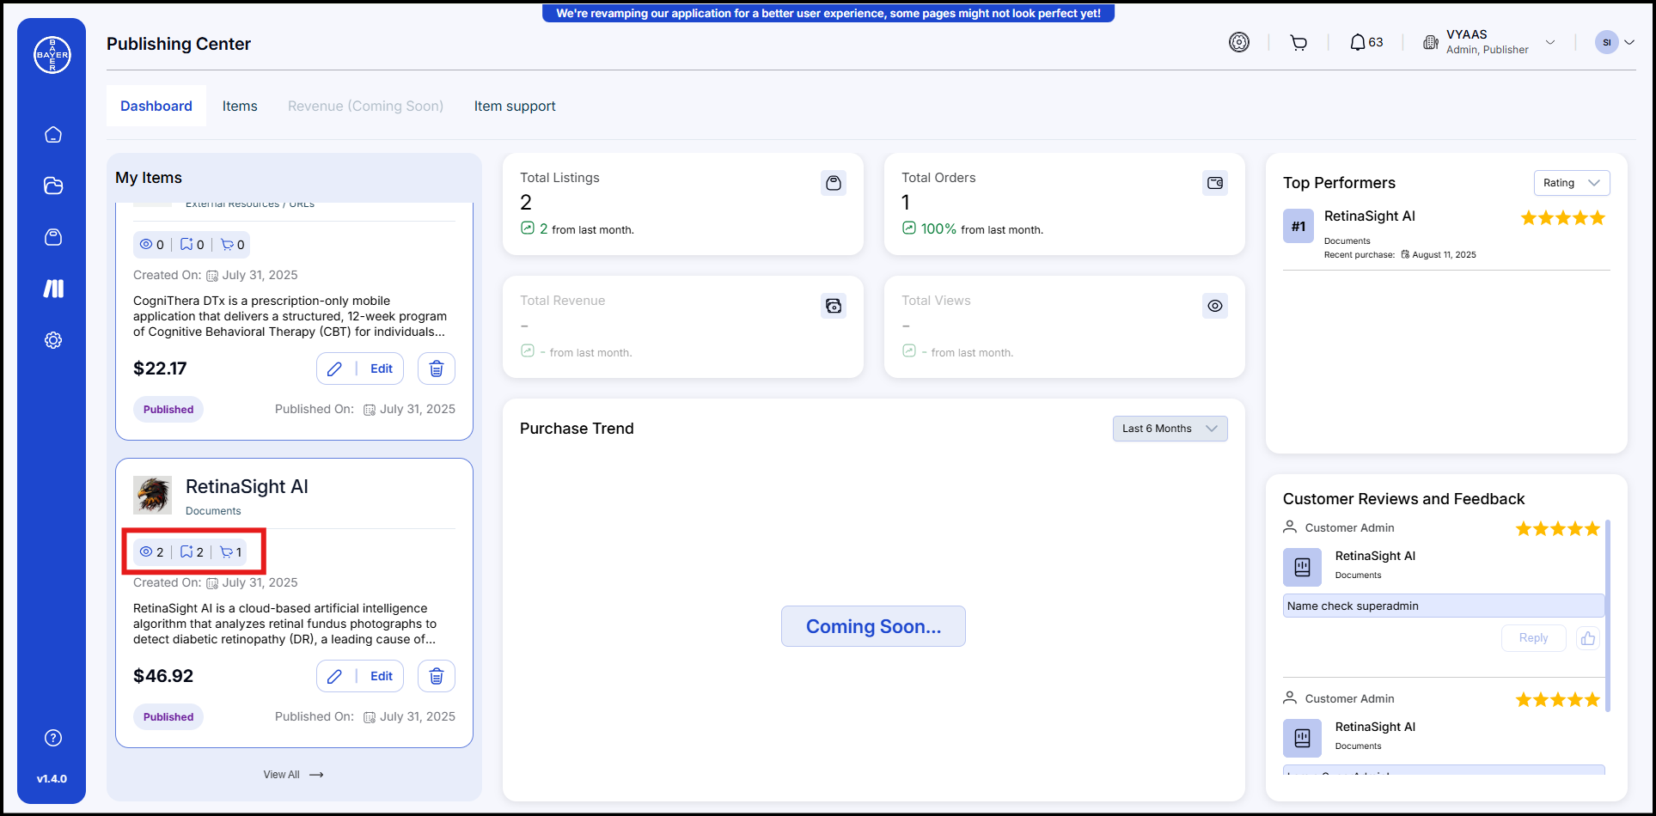Click the Total Revenue icon
This screenshot has height=816, width=1656.
click(x=834, y=306)
